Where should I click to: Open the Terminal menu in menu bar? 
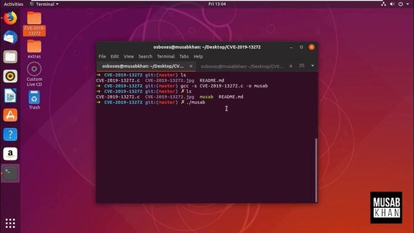pos(166,56)
